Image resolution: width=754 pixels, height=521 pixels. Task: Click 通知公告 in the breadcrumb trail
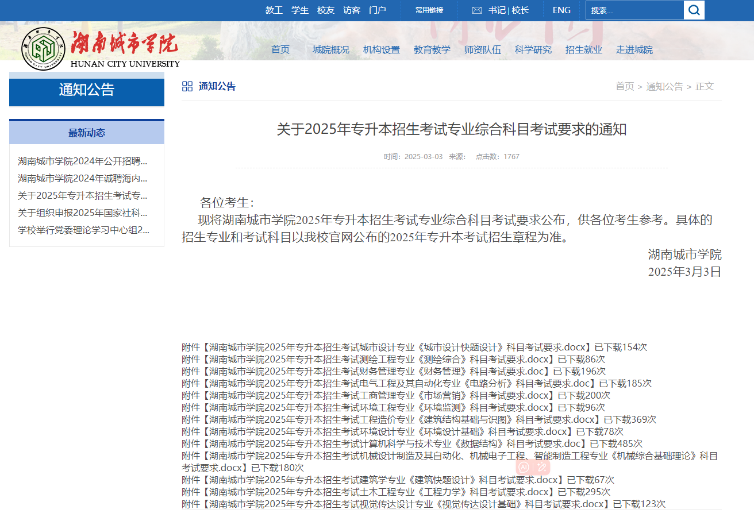point(665,87)
